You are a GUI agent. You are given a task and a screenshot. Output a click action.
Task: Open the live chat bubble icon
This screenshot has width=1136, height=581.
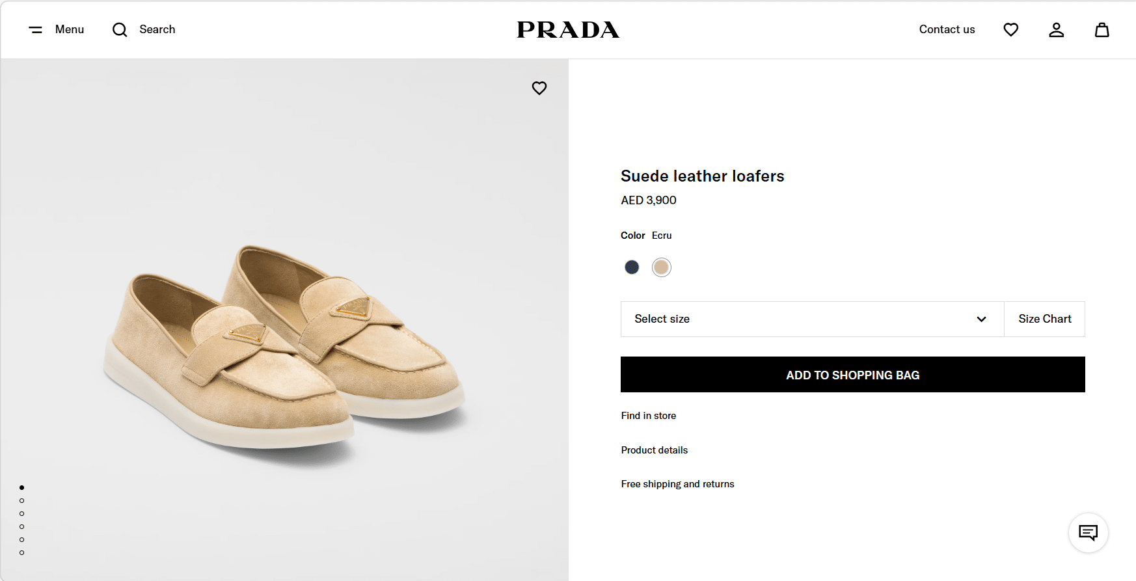click(1088, 533)
